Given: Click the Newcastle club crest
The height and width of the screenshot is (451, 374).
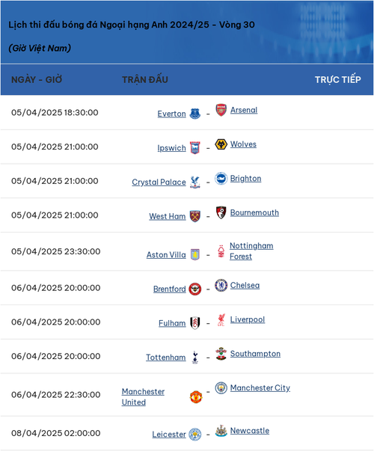Looking at the screenshot, I should point(221,431).
